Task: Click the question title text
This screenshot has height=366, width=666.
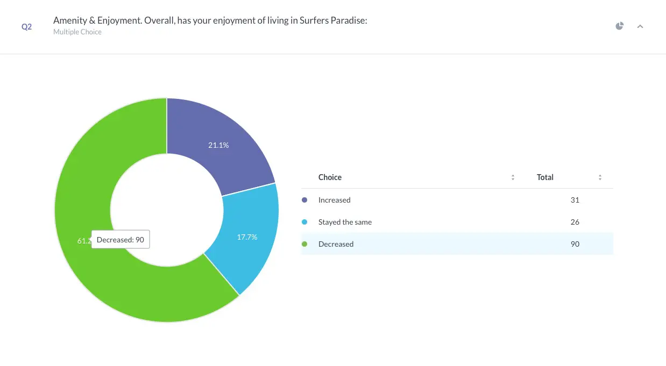Action: (x=210, y=20)
